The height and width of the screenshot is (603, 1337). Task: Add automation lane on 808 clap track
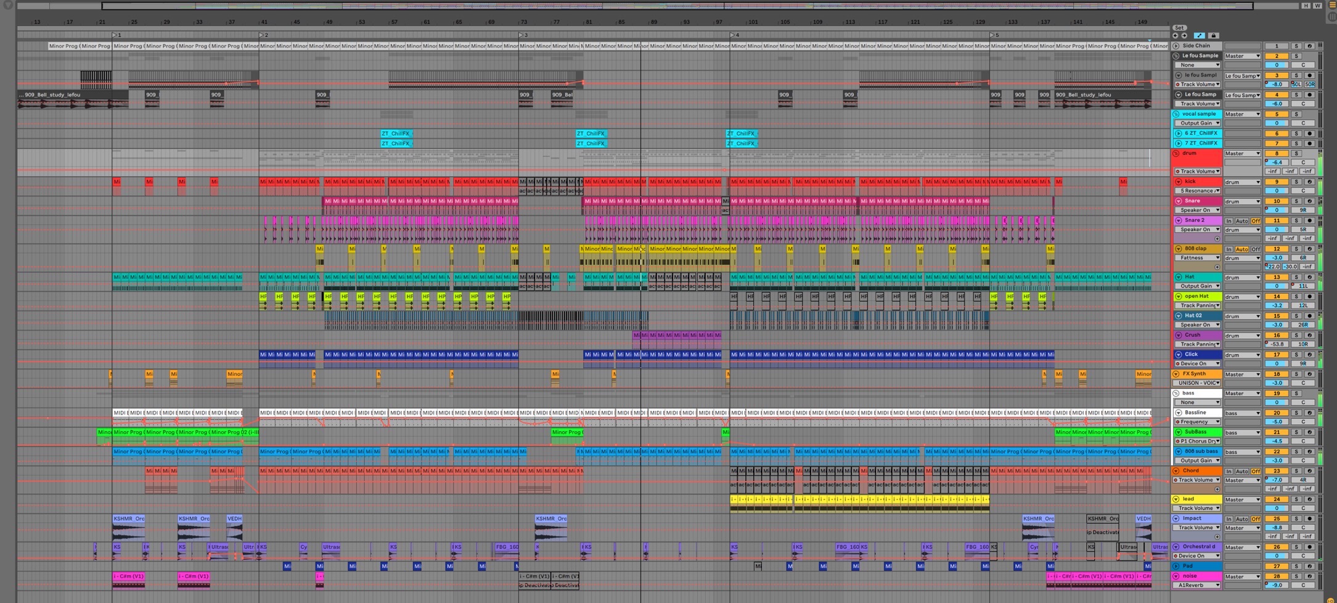(1217, 267)
